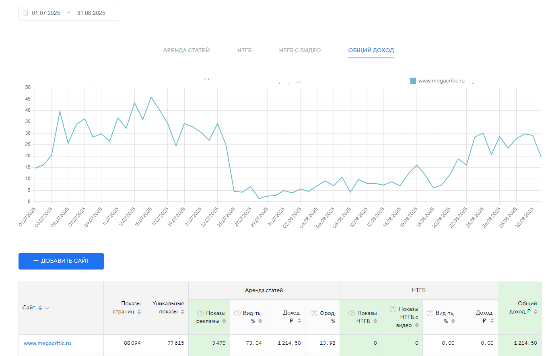Toggle www.megacritic.ru series in chart legend
Viewport: 546px width, 356px height.
(x=441, y=81)
